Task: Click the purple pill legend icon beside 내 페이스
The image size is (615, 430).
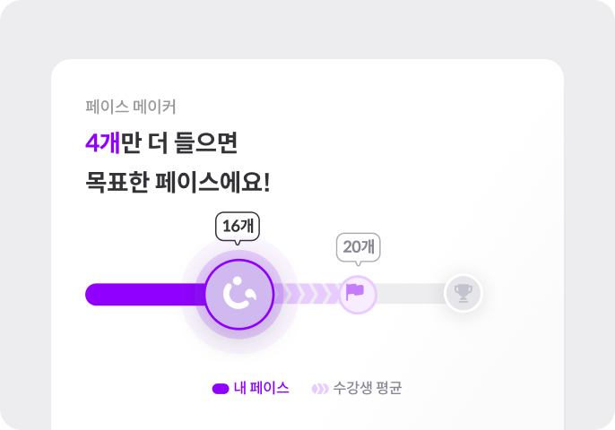Action: (x=221, y=389)
